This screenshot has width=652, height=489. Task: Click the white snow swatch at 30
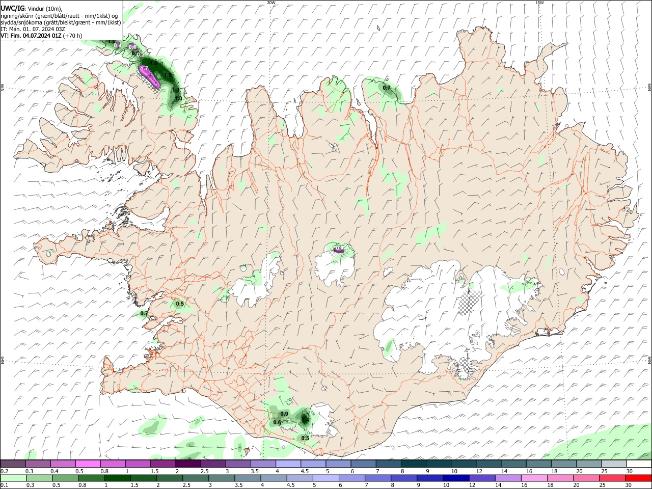(x=639, y=464)
